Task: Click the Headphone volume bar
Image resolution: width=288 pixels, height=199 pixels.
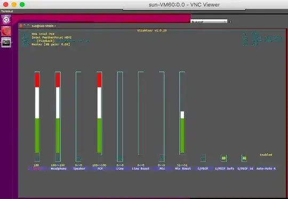Action: [58, 113]
